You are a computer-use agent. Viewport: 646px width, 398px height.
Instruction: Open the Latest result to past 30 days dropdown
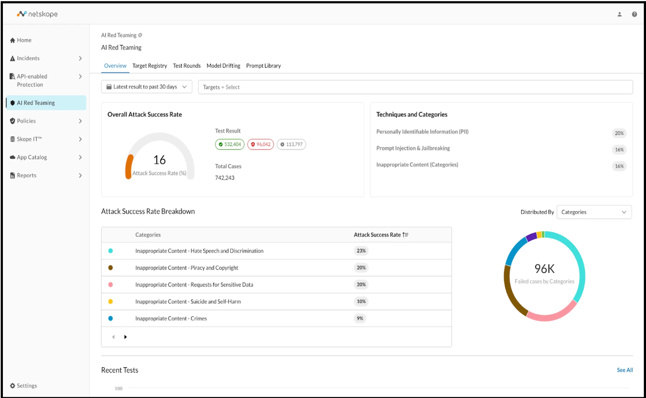coord(147,87)
